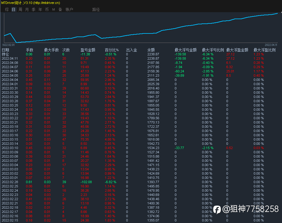Click the 最大浮亏比例 column header
The image size is (282, 223).
tap(213, 50)
